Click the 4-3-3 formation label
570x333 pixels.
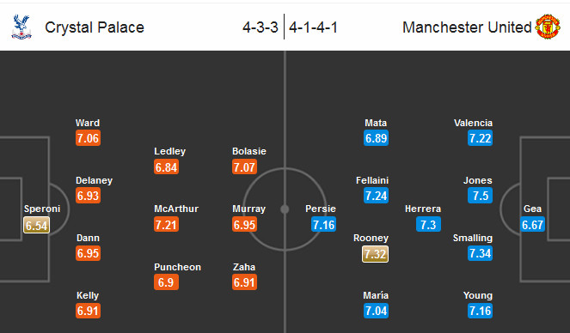[260, 27]
